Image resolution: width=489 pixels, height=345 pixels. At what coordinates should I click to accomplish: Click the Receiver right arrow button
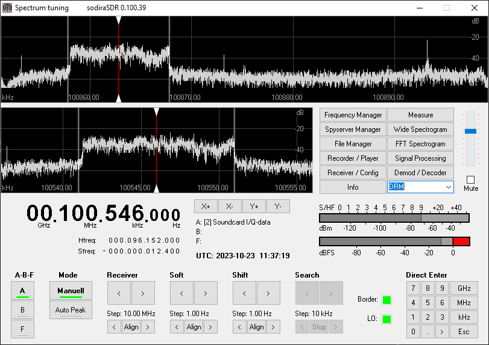point(143,293)
